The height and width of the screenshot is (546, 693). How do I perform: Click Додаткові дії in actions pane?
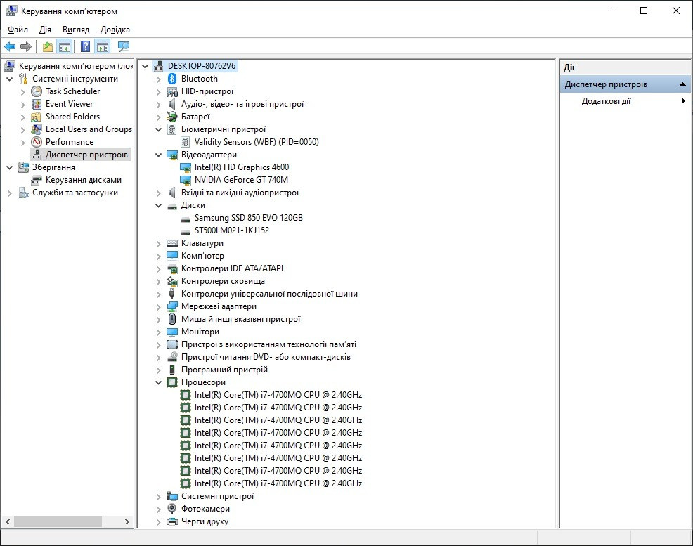pos(606,101)
